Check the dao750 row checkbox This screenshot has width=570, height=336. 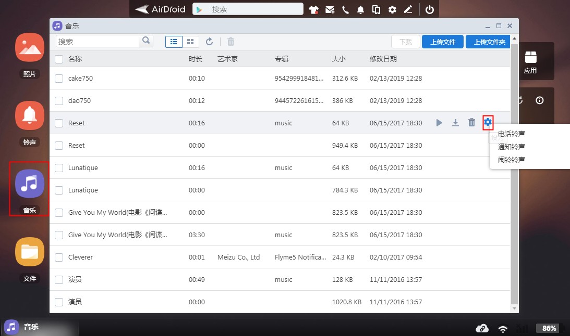(59, 101)
